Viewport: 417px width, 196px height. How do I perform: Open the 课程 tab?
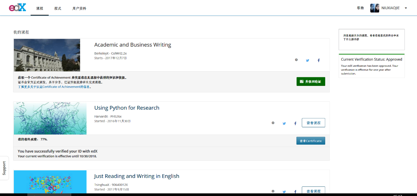tap(39, 8)
